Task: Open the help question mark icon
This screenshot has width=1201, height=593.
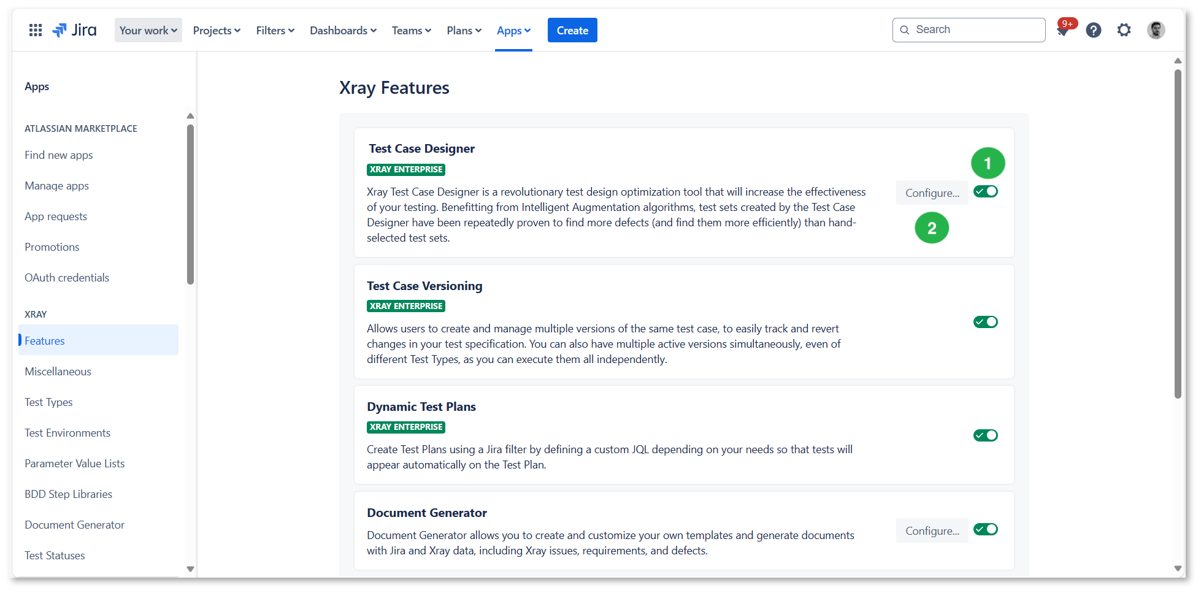Action: point(1093,30)
